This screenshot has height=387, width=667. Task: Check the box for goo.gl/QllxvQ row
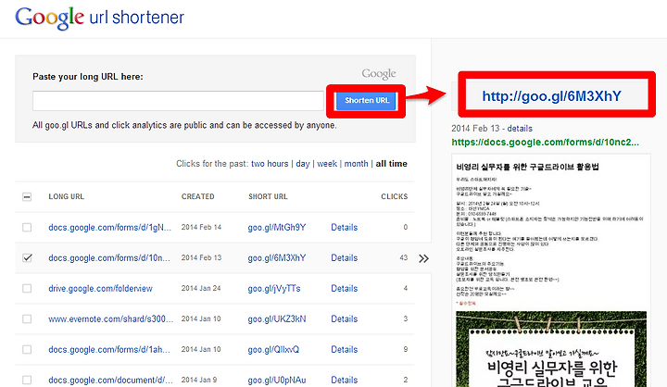click(27, 350)
